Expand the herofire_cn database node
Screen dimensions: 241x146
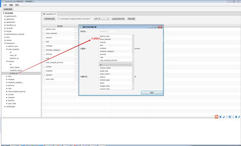coord(5,25)
